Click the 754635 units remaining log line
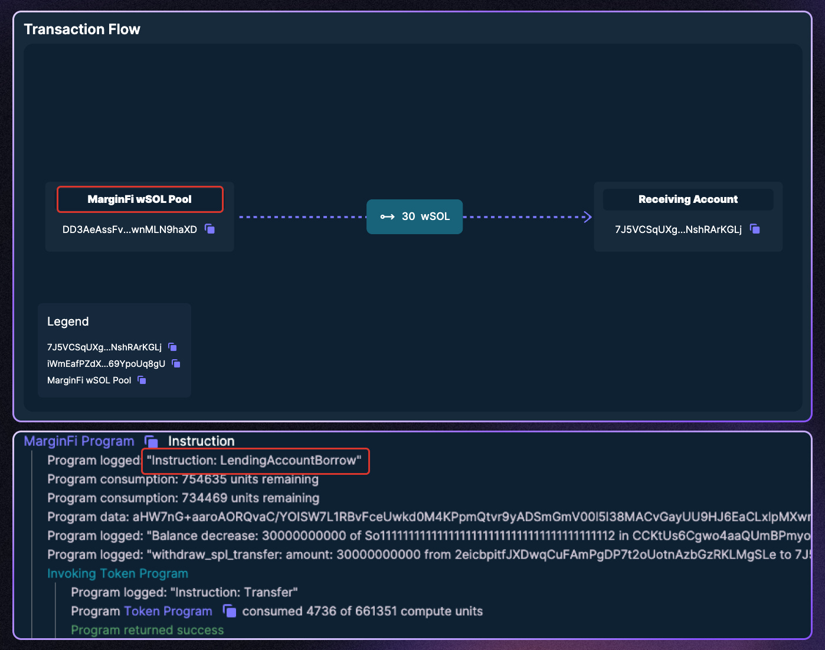 tap(183, 479)
